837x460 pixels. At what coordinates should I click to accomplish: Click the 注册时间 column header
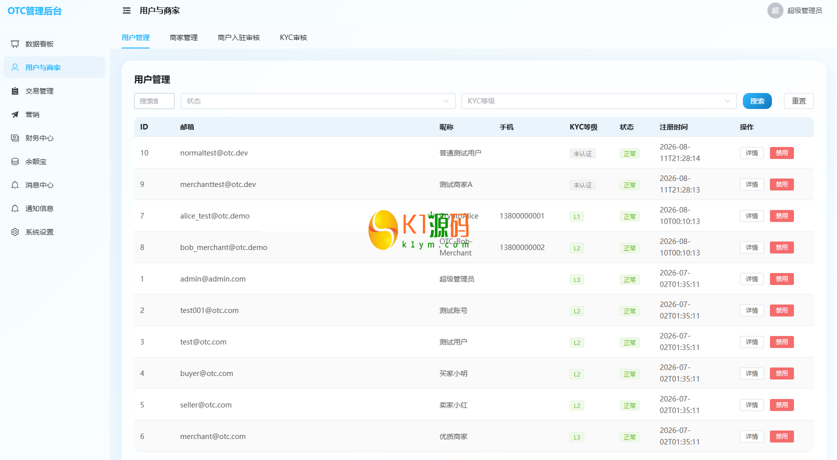[x=674, y=127]
